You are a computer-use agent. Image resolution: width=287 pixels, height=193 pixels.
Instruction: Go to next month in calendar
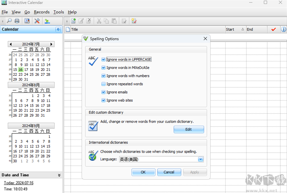coord(52,44)
